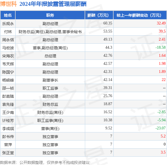Viewport: 167px width, 165px height.
Task: Select the name 马宏波
Action: 8,48
